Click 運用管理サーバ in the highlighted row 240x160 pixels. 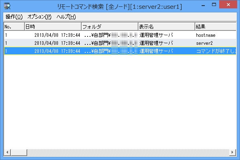pyautogui.click(x=156, y=51)
